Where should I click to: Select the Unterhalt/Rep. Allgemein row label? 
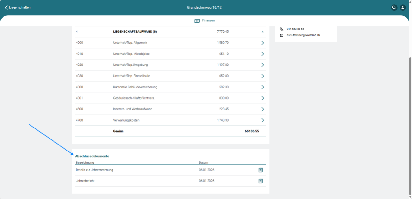pyautogui.click(x=130, y=43)
